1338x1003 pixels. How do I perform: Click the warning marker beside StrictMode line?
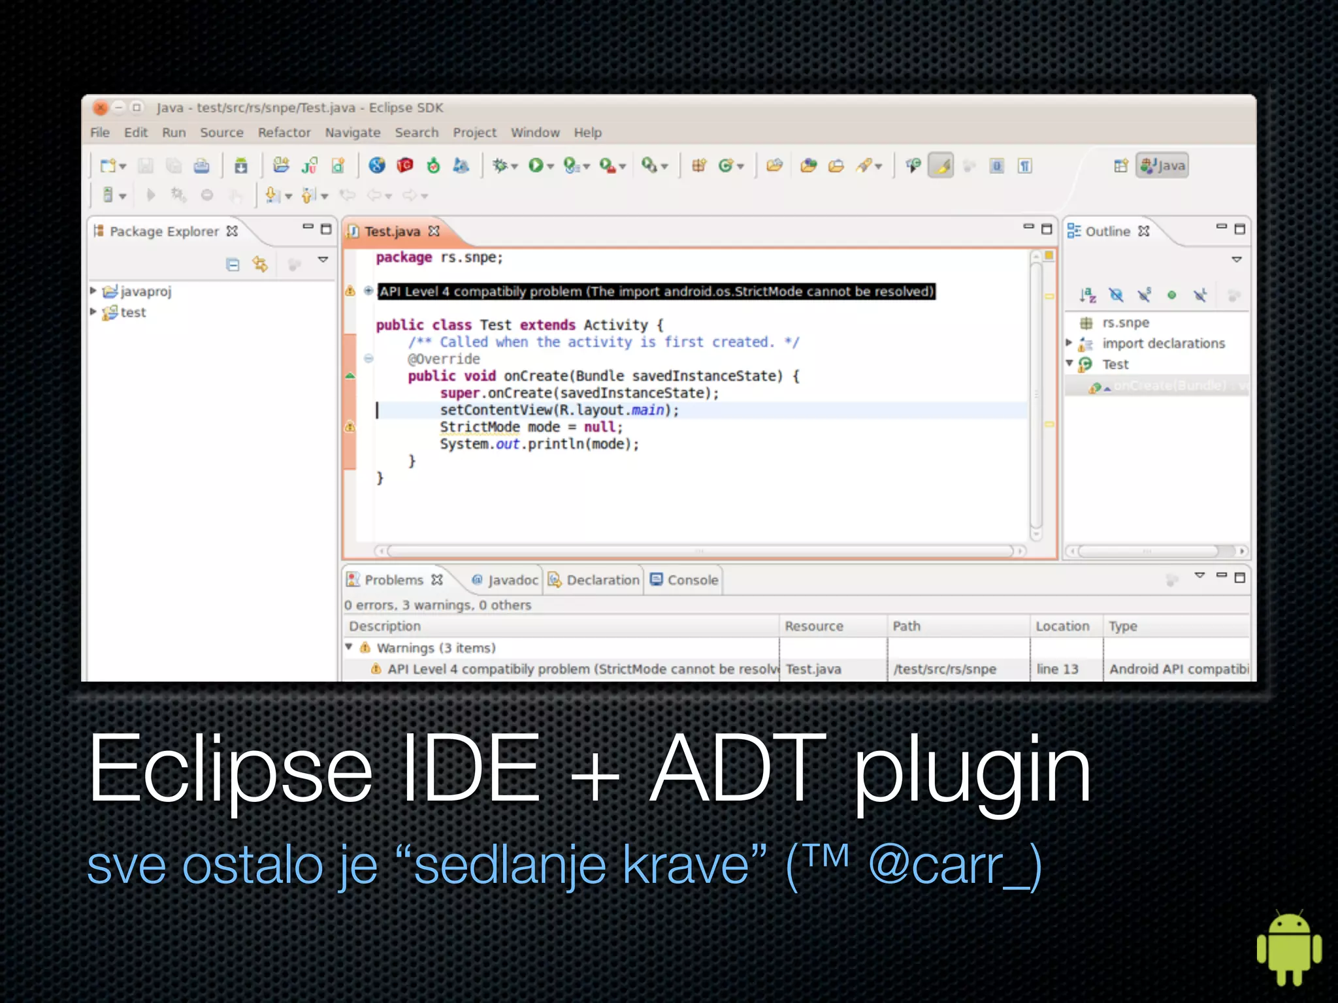pos(350,427)
